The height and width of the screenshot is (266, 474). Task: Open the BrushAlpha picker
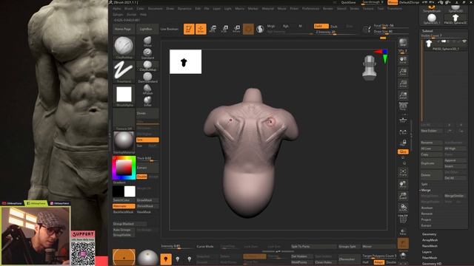click(124, 95)
